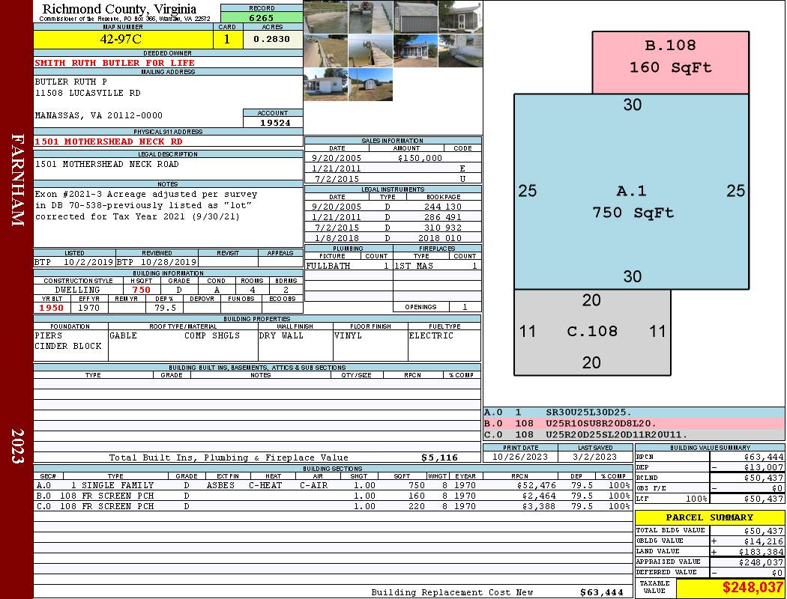
Task: Click the Total Built Ins value $5,116
Action: (440, 457)
